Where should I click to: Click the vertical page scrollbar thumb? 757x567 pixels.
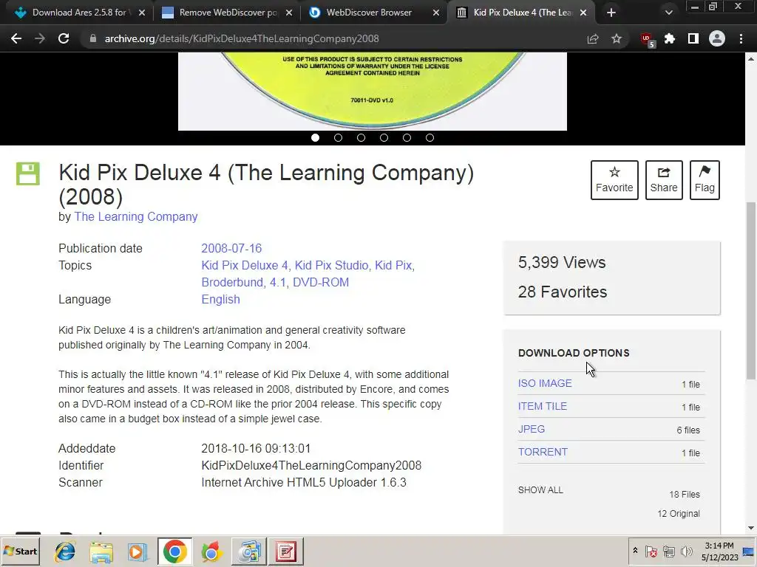point(751,290)
